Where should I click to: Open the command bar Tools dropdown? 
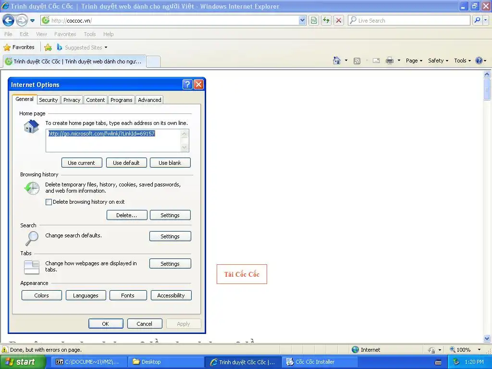[x=463, y=61]
